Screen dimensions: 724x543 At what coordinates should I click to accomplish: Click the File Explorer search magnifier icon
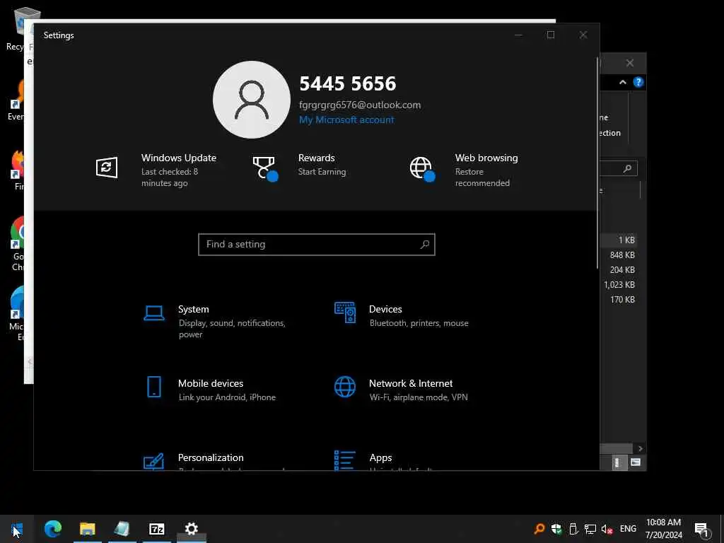click(x=627, y=168)
